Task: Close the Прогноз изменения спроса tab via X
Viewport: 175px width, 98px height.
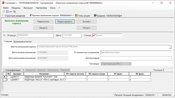Action: pyautogui.click(x=73, y=15)
